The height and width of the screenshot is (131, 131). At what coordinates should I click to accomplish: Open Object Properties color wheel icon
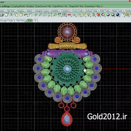pyautogui.click(x=103, y=15)
